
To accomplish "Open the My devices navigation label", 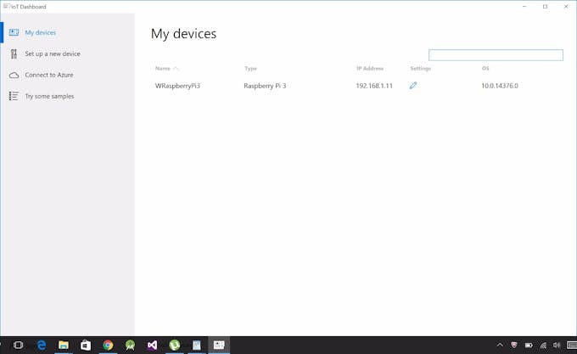I will pyautogui.click(x=41, y=32).
